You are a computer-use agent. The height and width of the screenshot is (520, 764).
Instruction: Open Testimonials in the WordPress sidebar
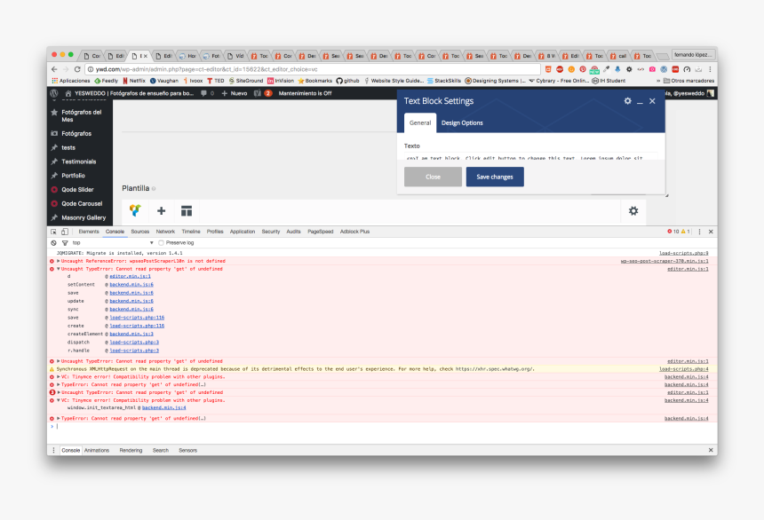78,162
